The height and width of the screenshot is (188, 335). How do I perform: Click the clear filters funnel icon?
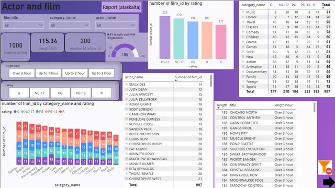pyautogui.click(x=325, y=168)
